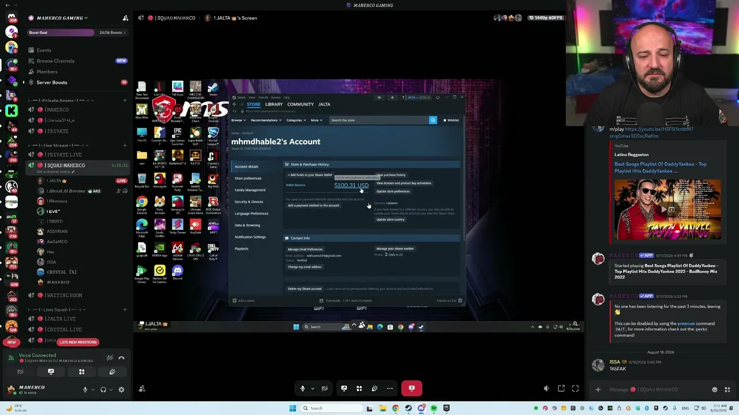Invite friends icon at stream bottom-left
Viewport: 739px width, 415px height.
142,388
